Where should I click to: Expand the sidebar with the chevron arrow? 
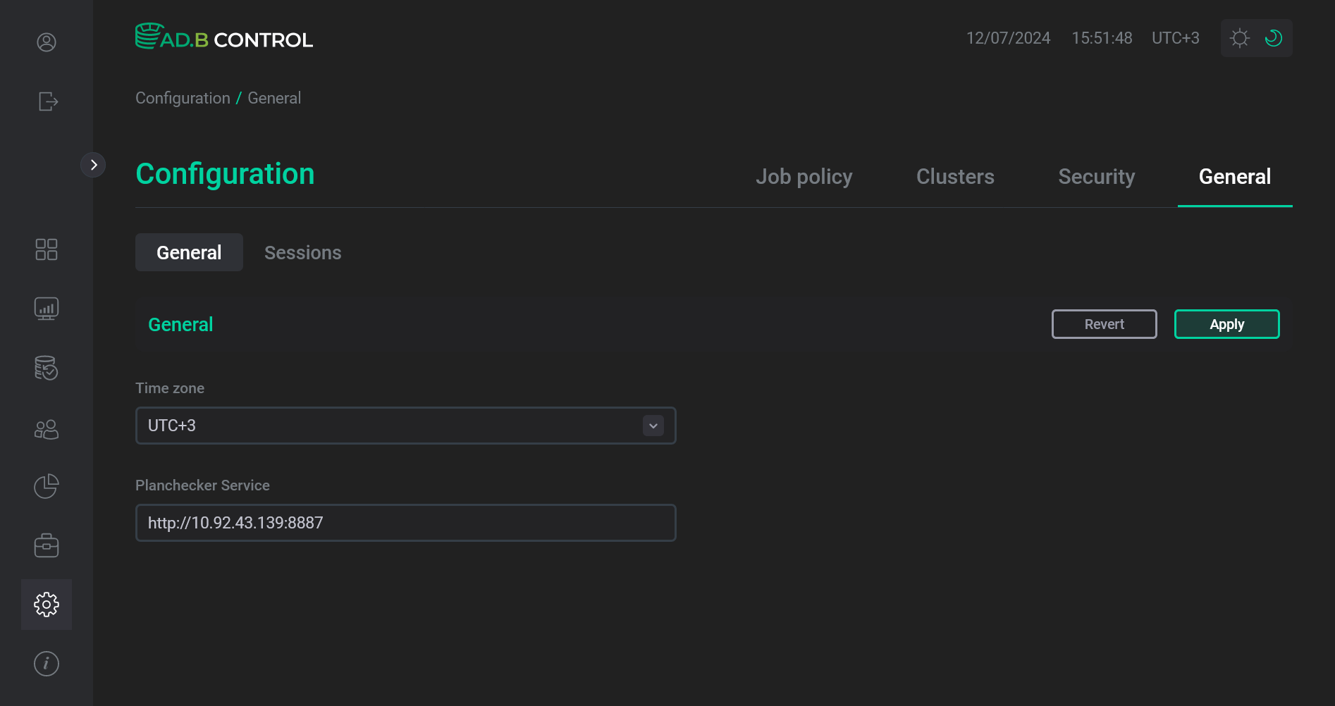click(x=93, y=165)
